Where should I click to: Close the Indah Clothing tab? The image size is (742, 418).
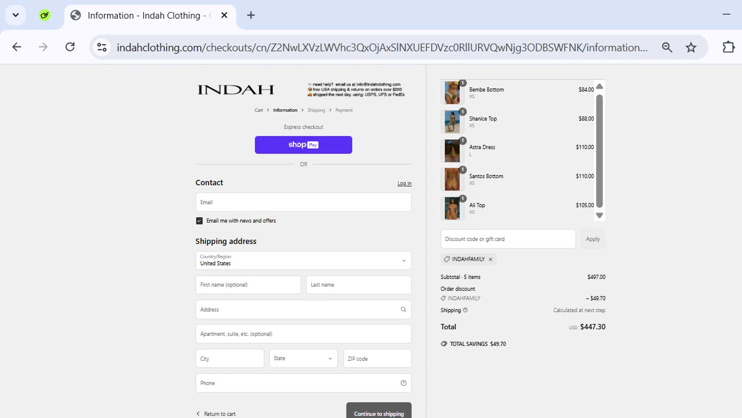224,15
